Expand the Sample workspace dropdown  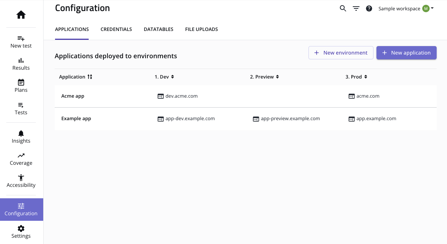pos(406,8)
